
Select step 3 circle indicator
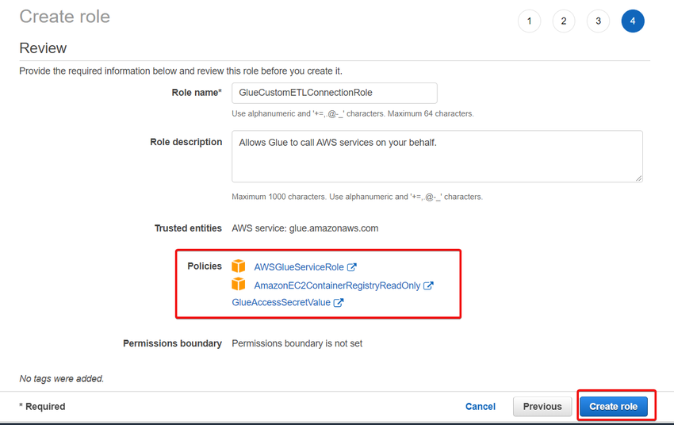[598, 21]
